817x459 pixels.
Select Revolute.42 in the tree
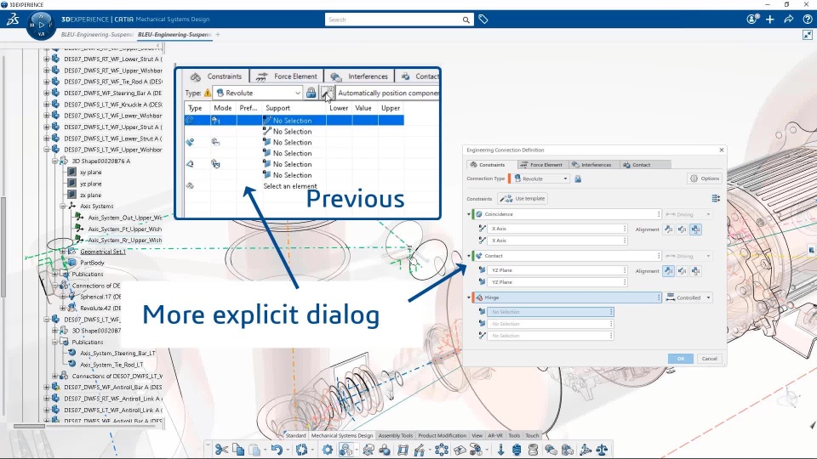(x=100, y=308)
